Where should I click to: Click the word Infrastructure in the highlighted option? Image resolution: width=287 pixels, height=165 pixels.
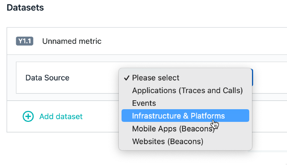tap(156, 116)
